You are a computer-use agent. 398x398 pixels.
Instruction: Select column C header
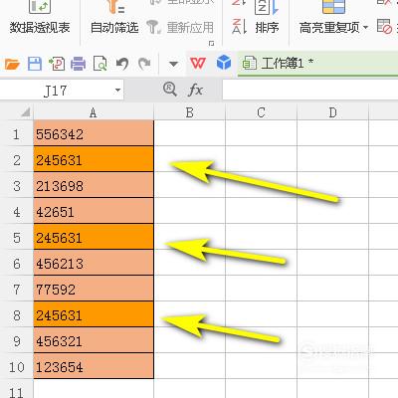pyautogui.click(x=261, y=112)
